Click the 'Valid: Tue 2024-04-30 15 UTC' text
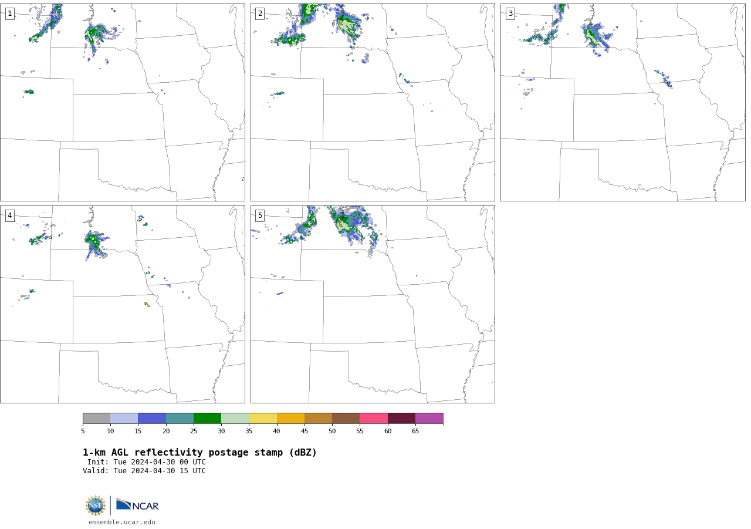751x529 pixels. coord(144,471)
